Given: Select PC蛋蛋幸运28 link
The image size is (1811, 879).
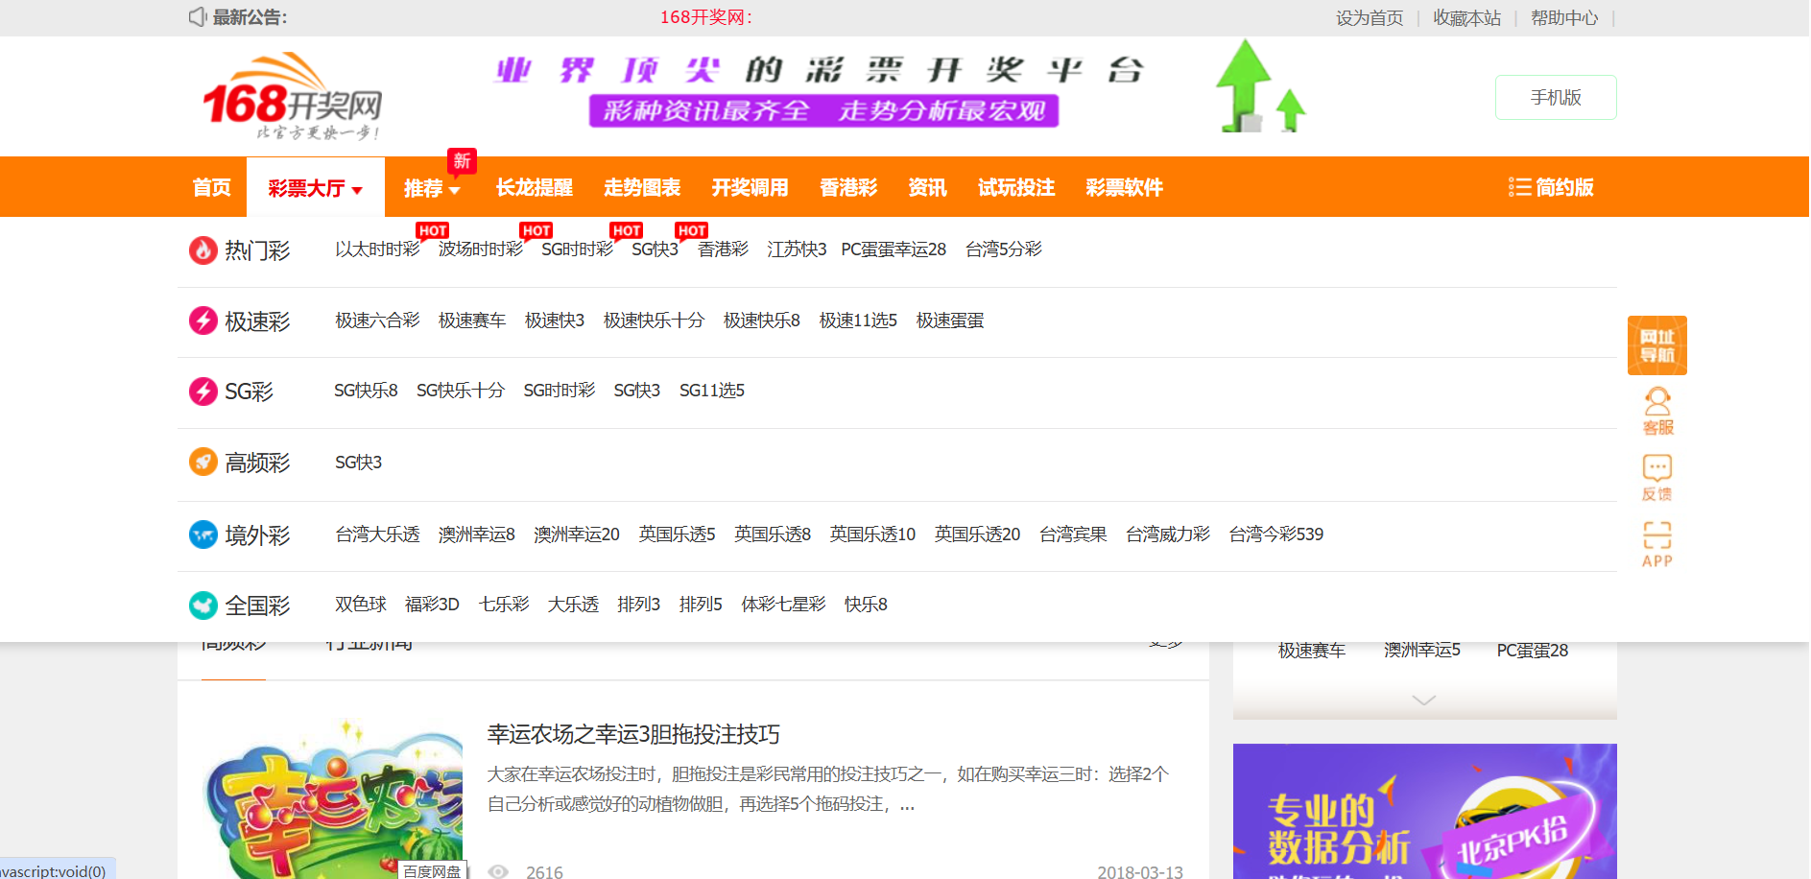Looking at the screenshot, I should [x=894, y=249].
